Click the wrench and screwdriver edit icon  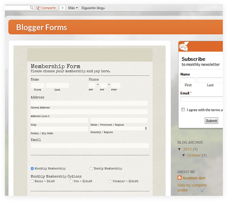pyautogui.click(x=203, y=189)
